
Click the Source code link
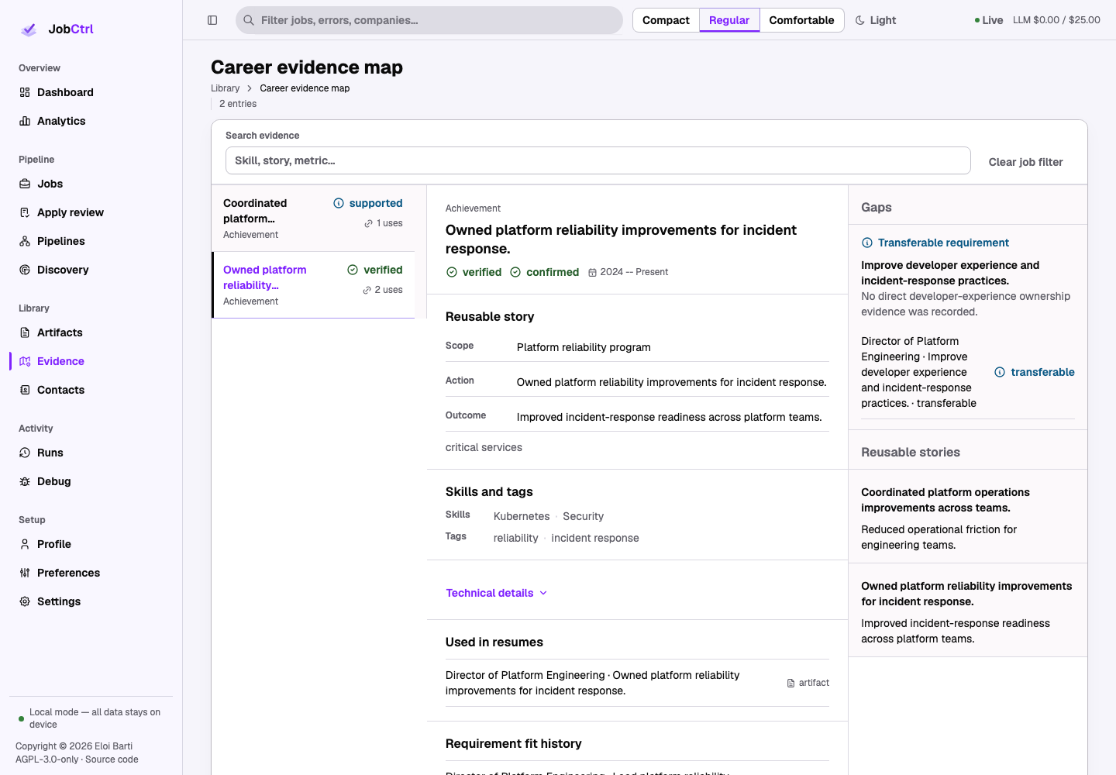coord(112,759)
